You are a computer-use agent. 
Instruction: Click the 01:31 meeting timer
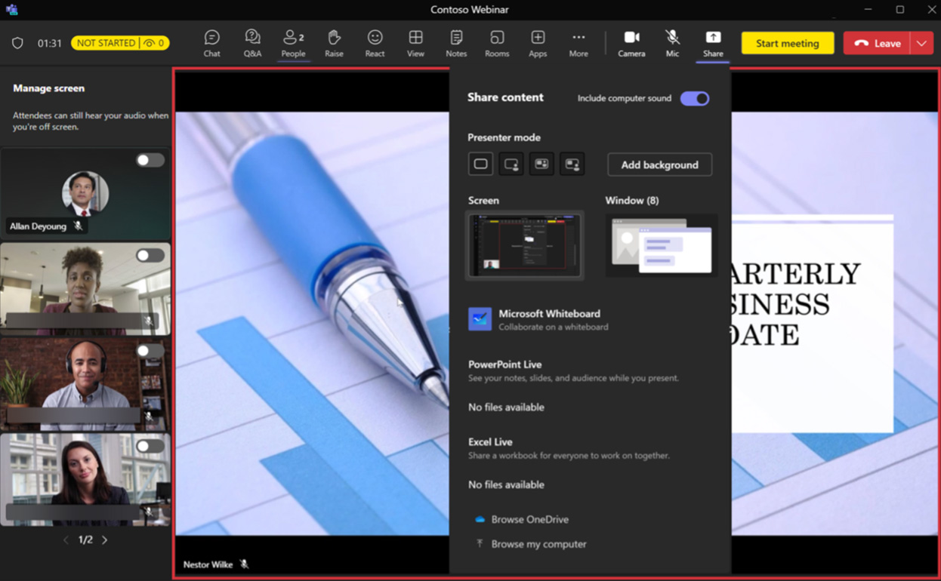coord(50,43)
